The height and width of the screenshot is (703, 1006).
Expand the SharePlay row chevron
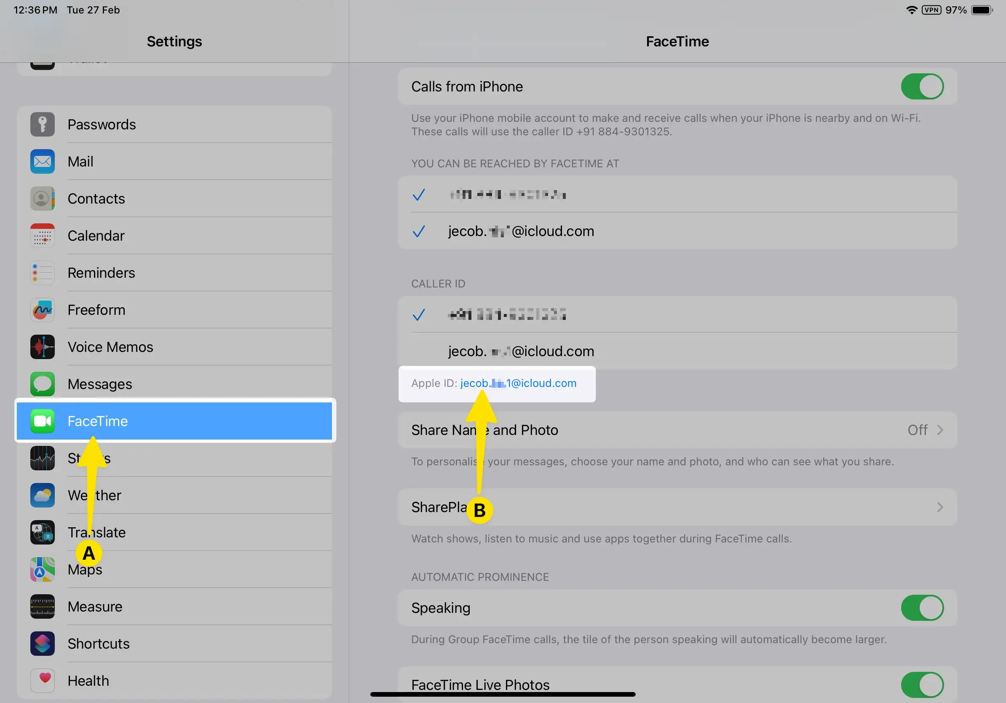click(x=940, y=507)
